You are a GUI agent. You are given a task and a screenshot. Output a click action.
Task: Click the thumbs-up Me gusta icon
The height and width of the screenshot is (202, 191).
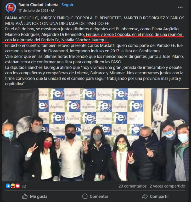(x=25, y=196)
